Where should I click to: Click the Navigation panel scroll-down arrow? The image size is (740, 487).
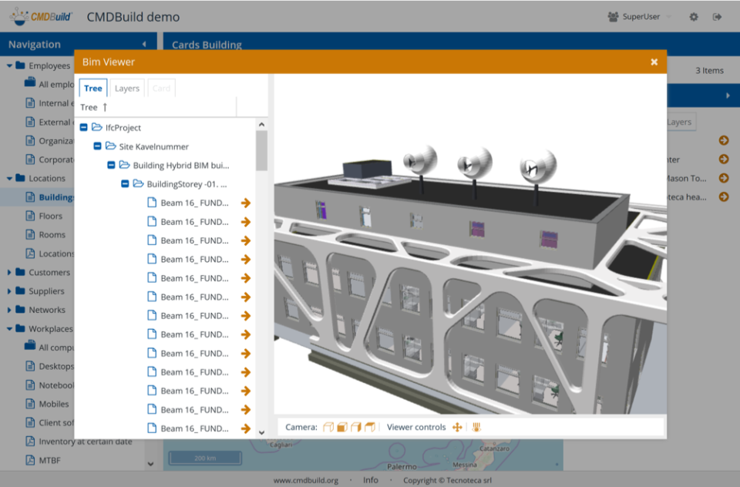150,464
